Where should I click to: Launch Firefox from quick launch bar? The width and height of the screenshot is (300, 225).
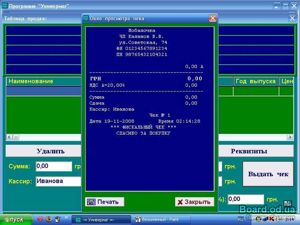49,219
